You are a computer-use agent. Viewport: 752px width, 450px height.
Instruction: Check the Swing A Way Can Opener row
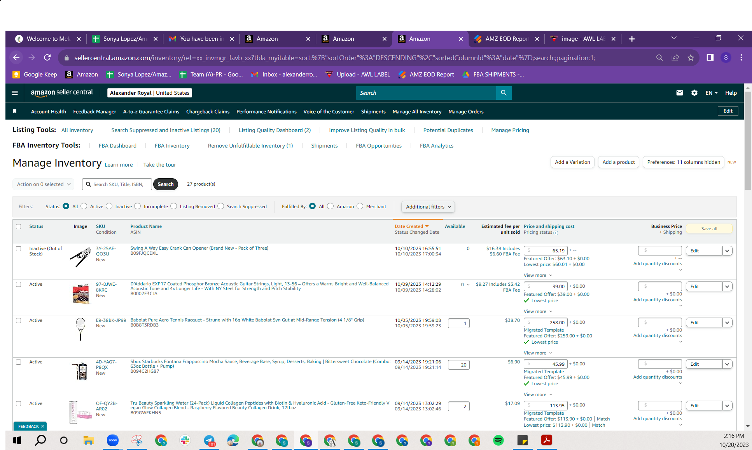point(18,248)
